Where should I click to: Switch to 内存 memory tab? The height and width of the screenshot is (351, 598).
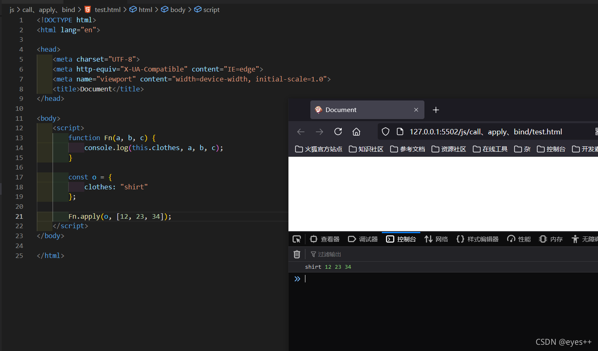pos(551,239)
